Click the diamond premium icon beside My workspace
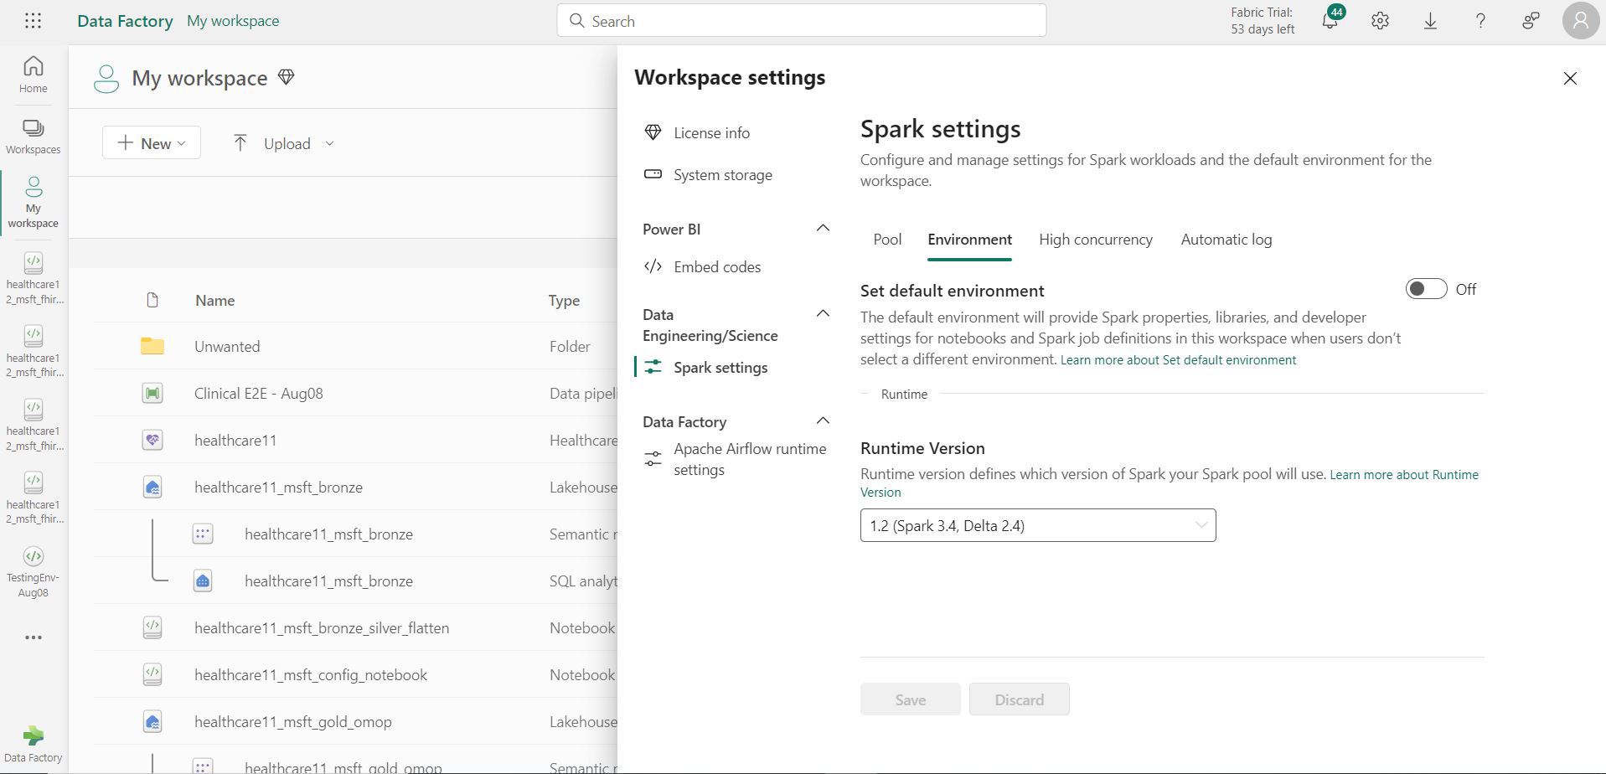This screenshot has width=1606, height=774. click(286, 78)
